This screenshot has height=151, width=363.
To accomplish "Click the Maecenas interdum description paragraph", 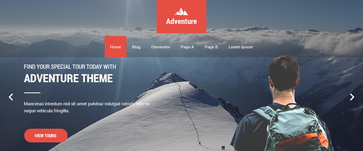I will (87, 107).
